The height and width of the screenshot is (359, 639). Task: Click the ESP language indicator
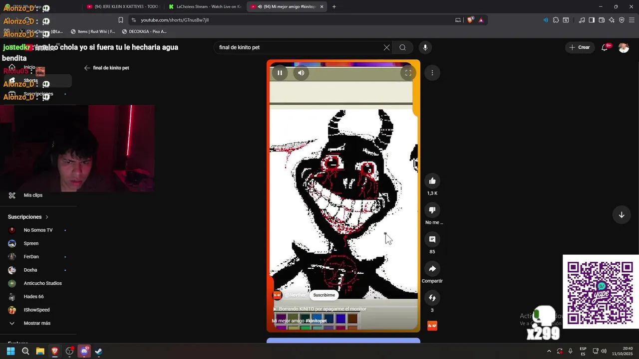point(583,351)
